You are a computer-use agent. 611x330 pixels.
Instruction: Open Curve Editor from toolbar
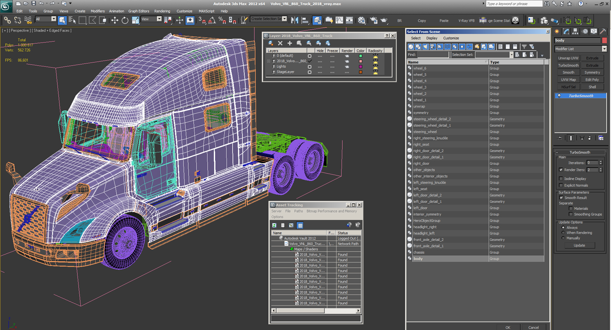tap(339, 20)
